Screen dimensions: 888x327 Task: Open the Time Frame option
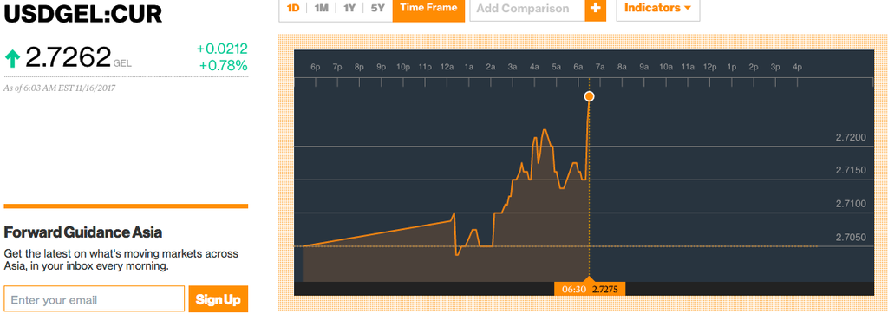click(x=428, y=9)
